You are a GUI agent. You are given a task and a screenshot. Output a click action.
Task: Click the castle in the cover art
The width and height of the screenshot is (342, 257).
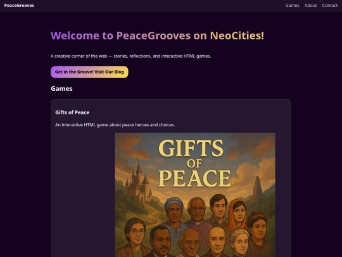138,183
